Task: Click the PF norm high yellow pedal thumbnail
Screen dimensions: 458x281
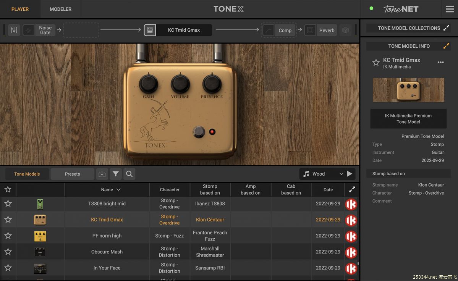Action: 40,236
